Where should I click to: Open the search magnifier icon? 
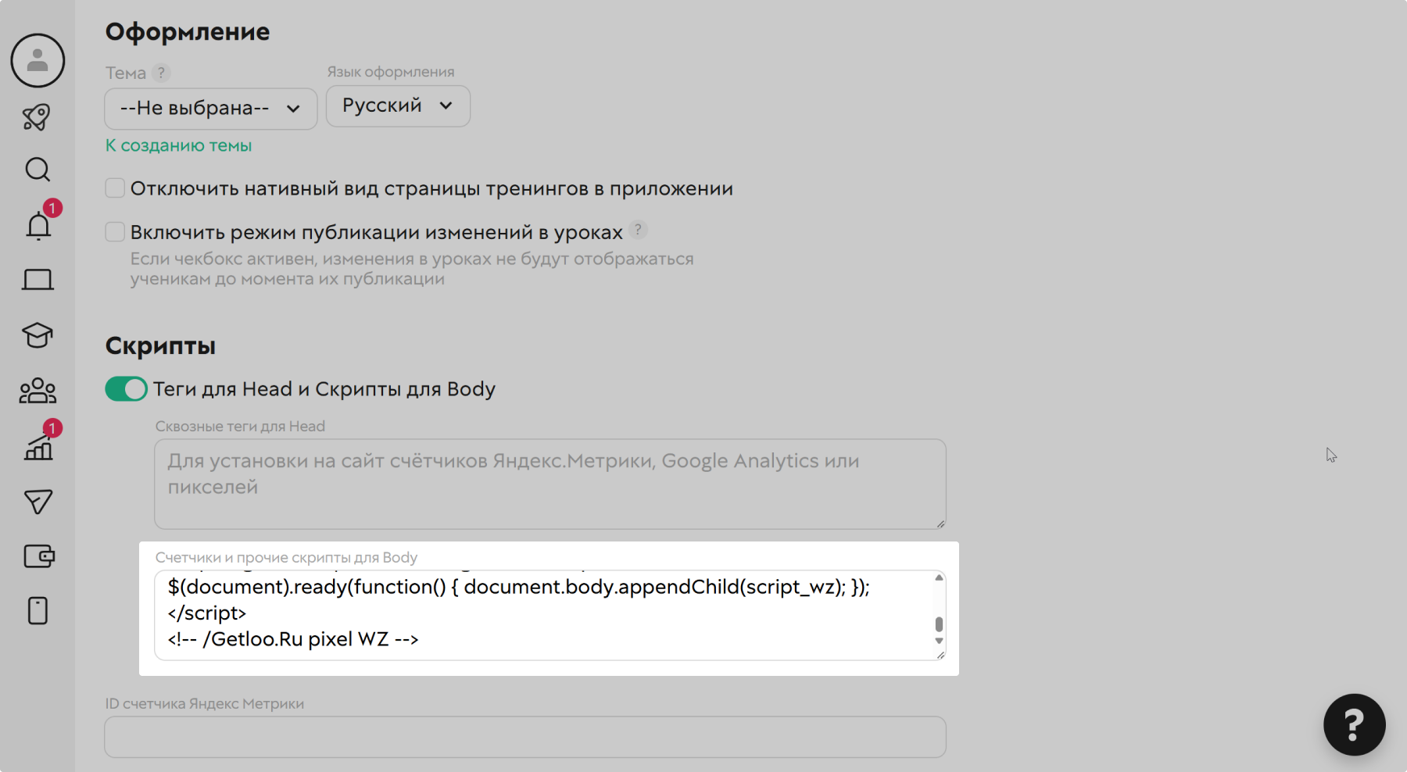38,170
